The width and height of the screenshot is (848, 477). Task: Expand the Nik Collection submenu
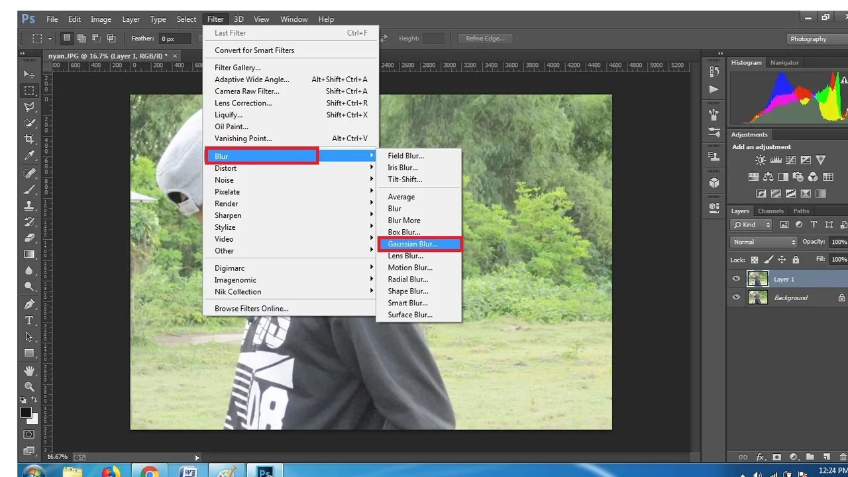tap(290, 291)
